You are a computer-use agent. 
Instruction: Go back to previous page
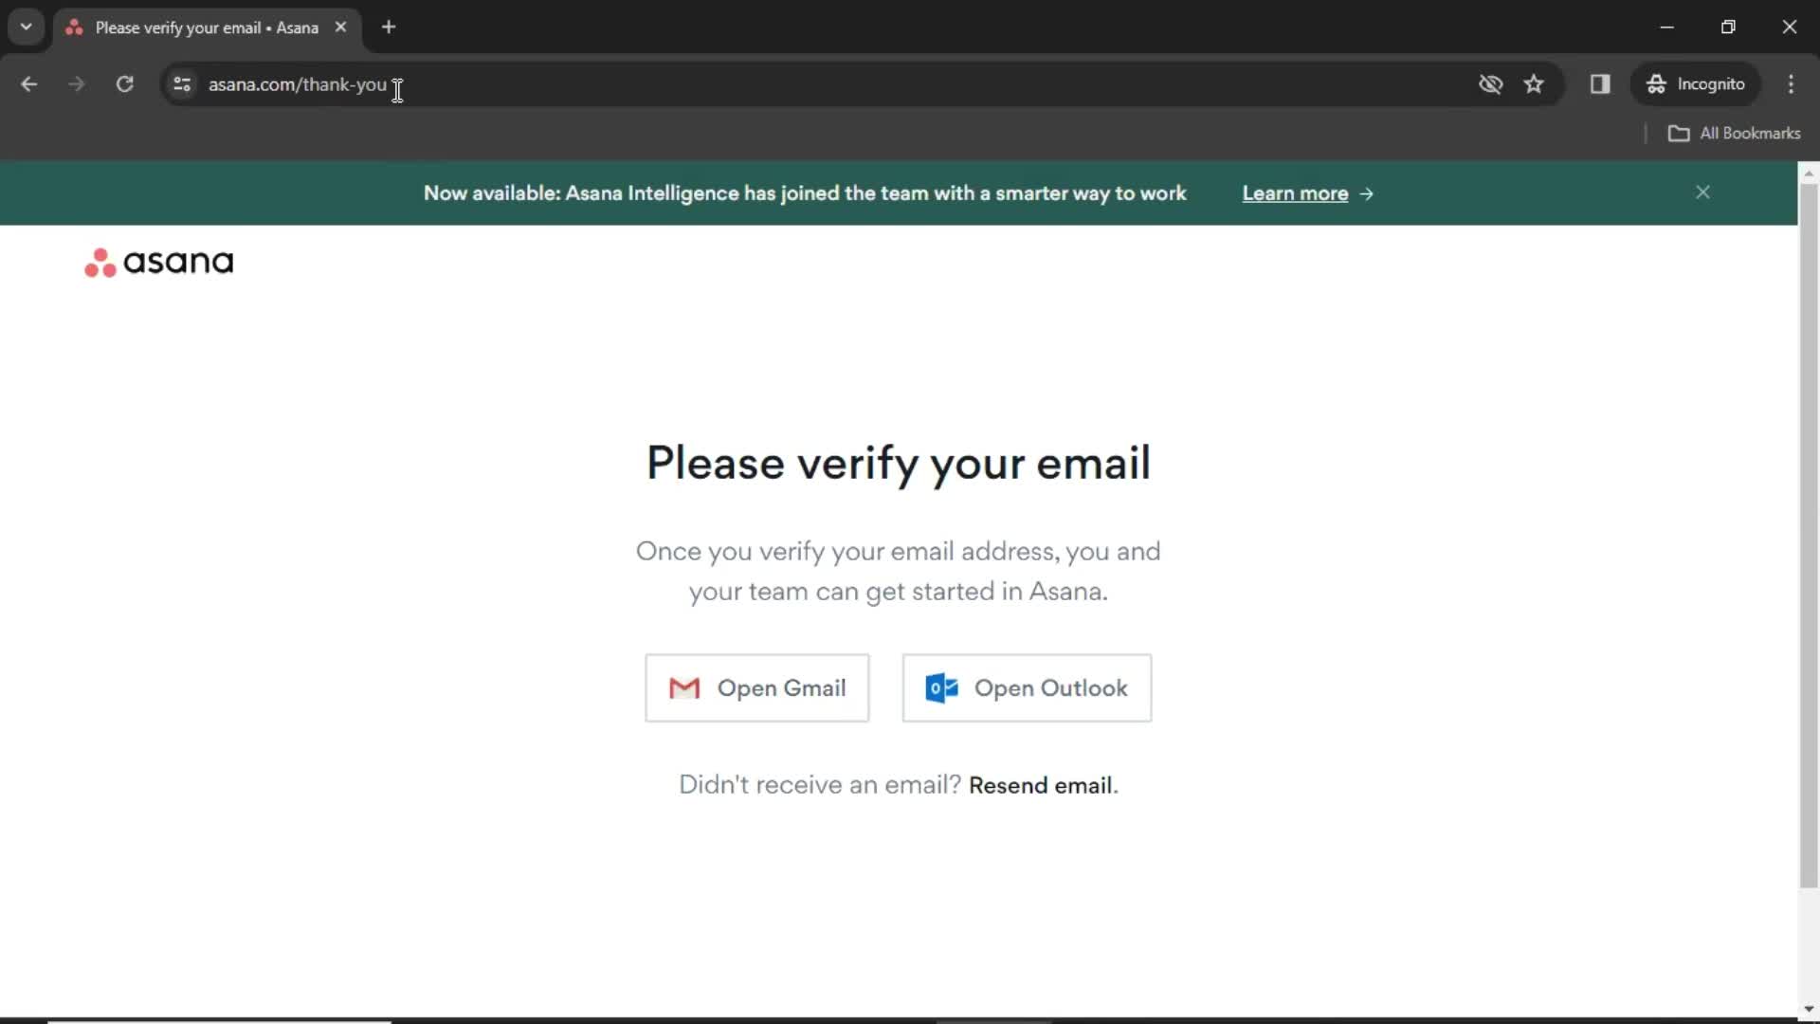point(28,84)
